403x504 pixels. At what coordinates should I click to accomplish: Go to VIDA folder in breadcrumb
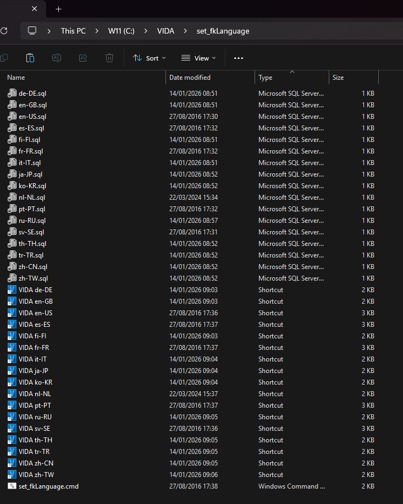pyautogui.click(x=165, y=31)
